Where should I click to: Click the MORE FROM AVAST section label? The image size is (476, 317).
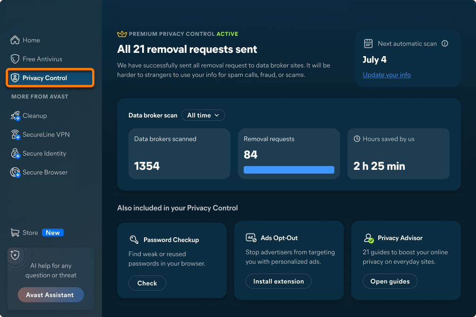(x=40, y=96)
